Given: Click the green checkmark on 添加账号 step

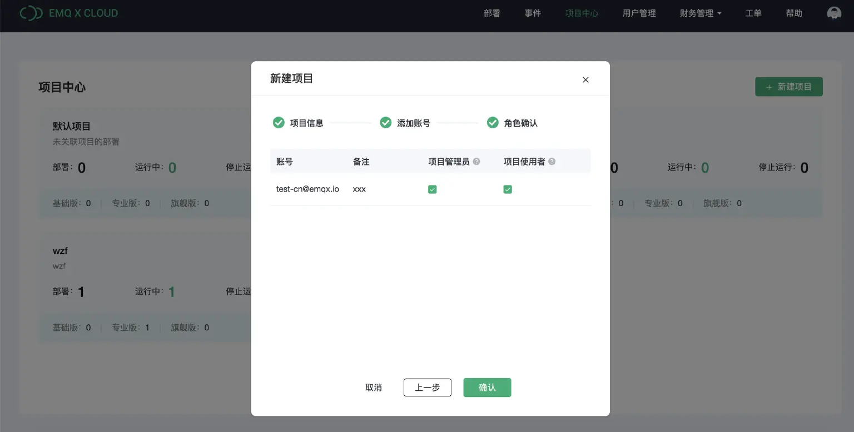Looking at the screenshot, I should 386,123.
